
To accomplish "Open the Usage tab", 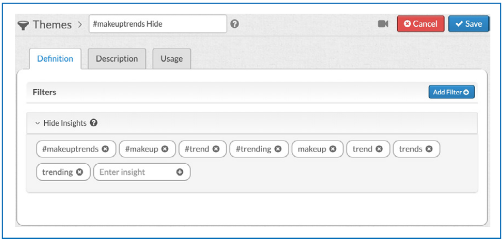I will coord(172,58).
